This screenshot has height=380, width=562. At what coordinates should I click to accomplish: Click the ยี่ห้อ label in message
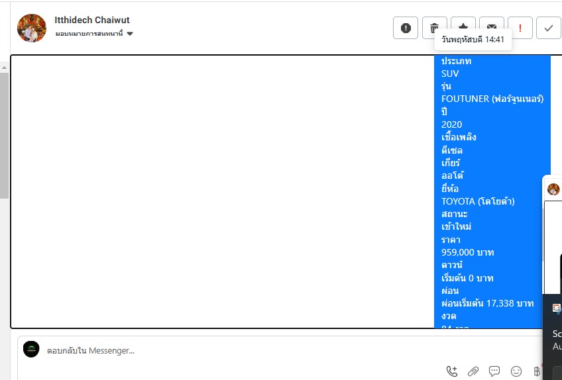click(450, 189)
